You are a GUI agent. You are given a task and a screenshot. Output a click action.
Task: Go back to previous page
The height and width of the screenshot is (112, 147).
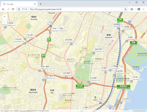point(3,9)
